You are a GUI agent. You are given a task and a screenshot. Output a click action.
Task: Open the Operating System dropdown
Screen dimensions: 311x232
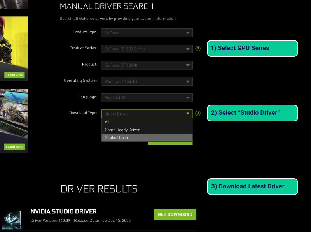pos(147,81)
